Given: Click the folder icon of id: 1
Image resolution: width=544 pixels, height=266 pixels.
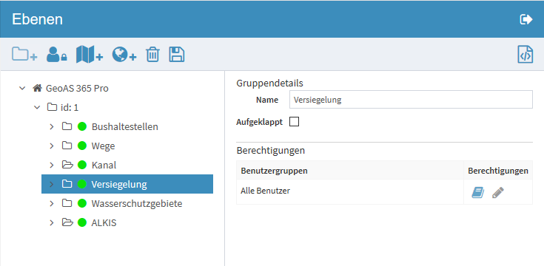Looking at the screenshot, I should tap(52, 107).
